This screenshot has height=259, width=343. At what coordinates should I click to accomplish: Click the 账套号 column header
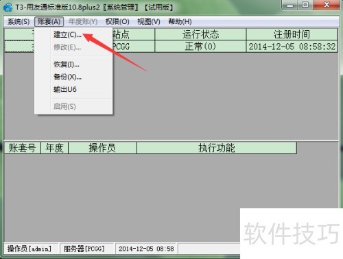coord(23,148)
